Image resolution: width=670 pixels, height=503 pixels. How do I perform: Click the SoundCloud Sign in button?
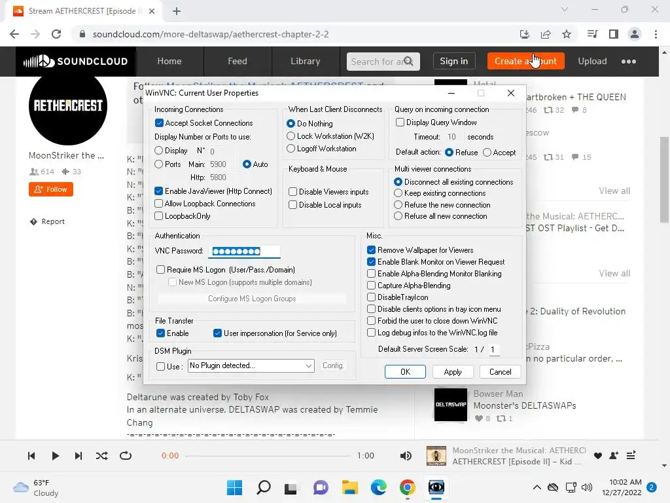pos(454,61)
